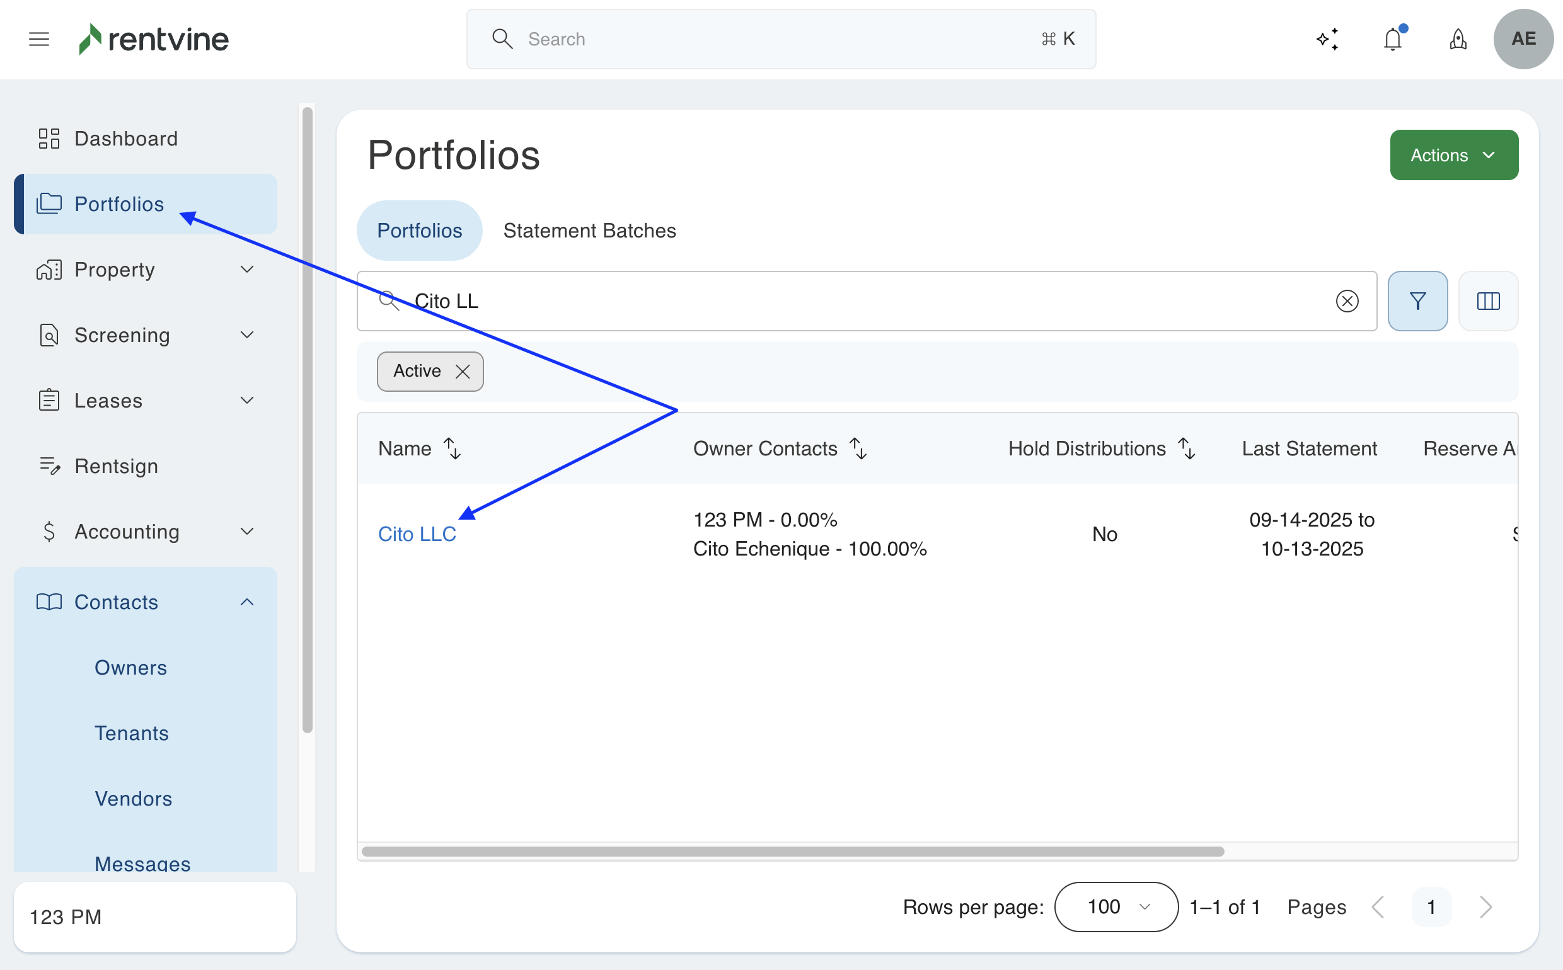Open the rows per page dropdown
Image resolution: width=1563 pixels, height=970 pixels.
[x=1116, y=906]
